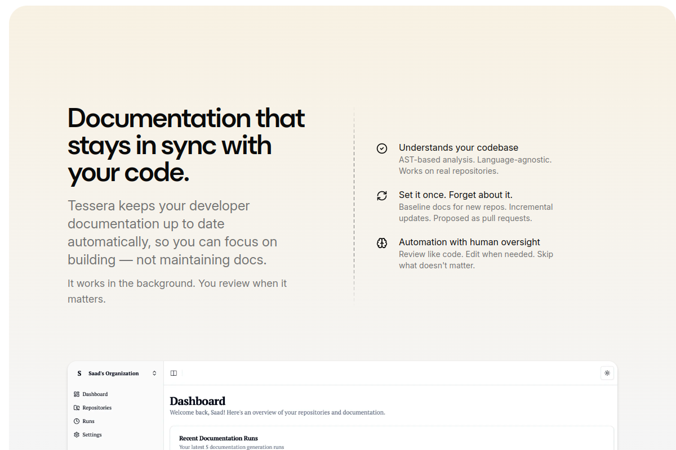Image resolution: width=676 pixels, height=450 pixels.
Task: Click the "It works in the background" text
Action: [177, 291]
